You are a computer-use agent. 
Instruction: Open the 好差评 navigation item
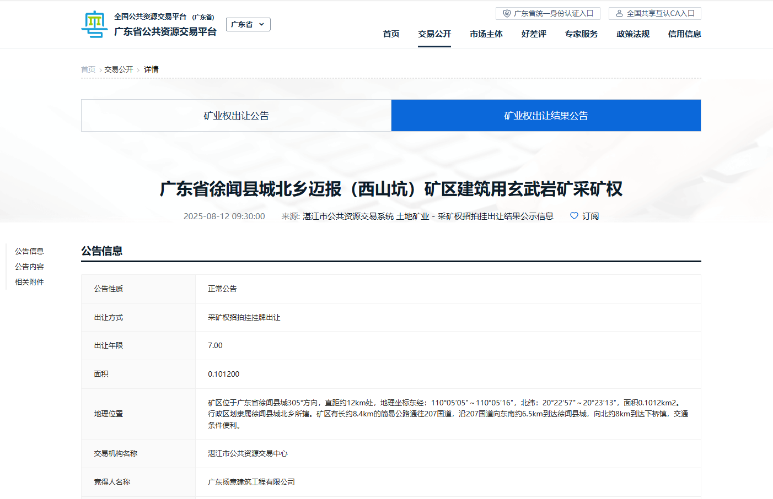(x=534, y=34)
